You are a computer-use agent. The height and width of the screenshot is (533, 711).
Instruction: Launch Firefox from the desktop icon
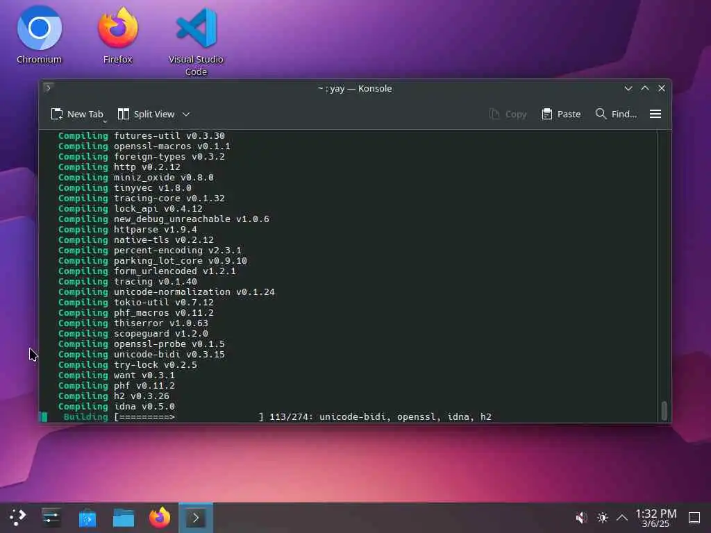pos(118,35)
